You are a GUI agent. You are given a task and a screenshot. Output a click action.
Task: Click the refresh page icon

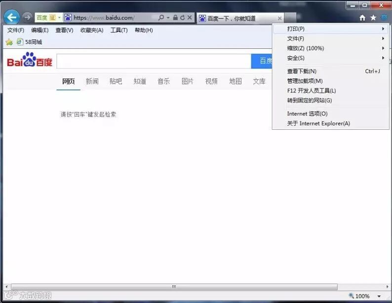183,17
